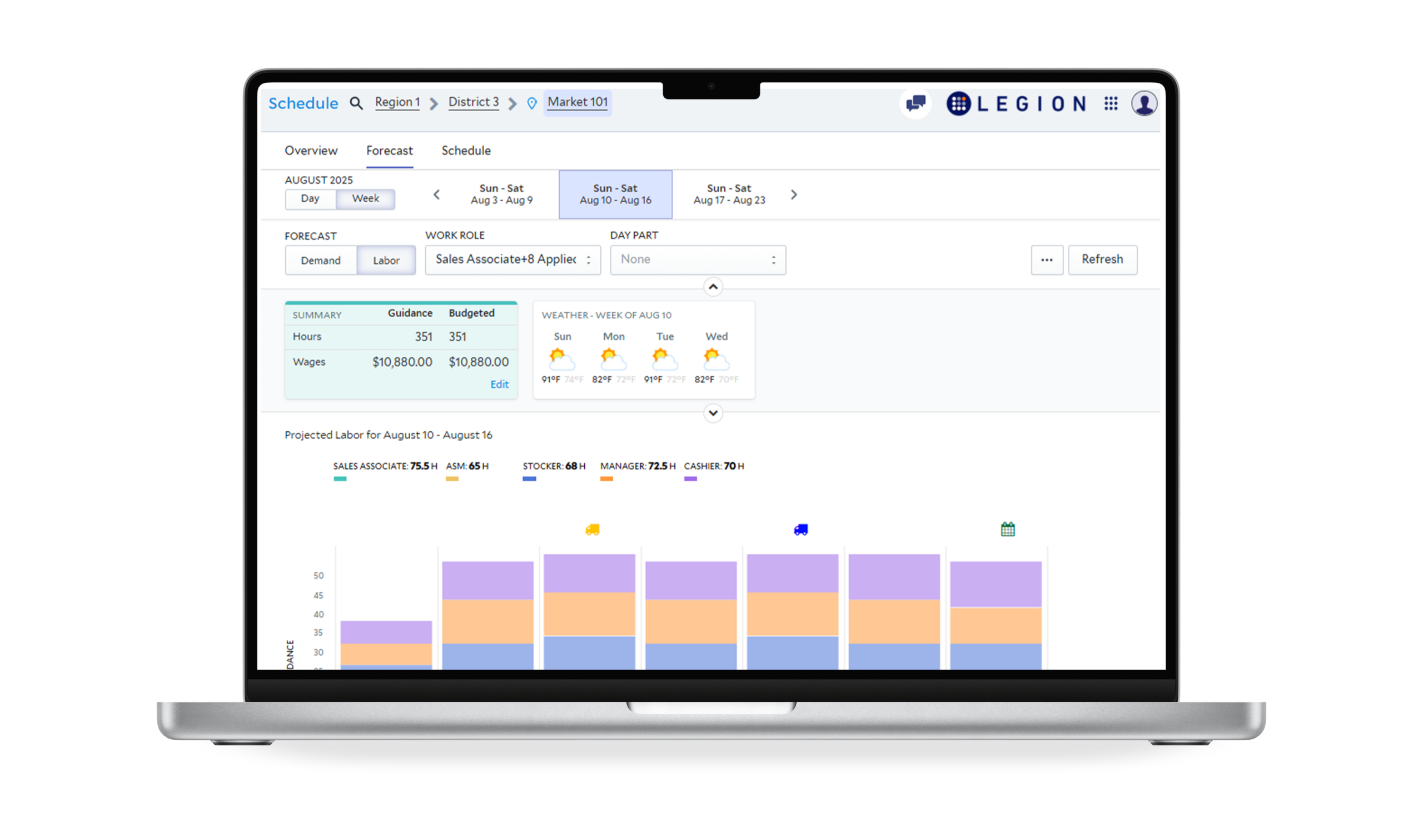1423x818 pixels.
Task: Click the Refresh button
Action: (1102, 260)
